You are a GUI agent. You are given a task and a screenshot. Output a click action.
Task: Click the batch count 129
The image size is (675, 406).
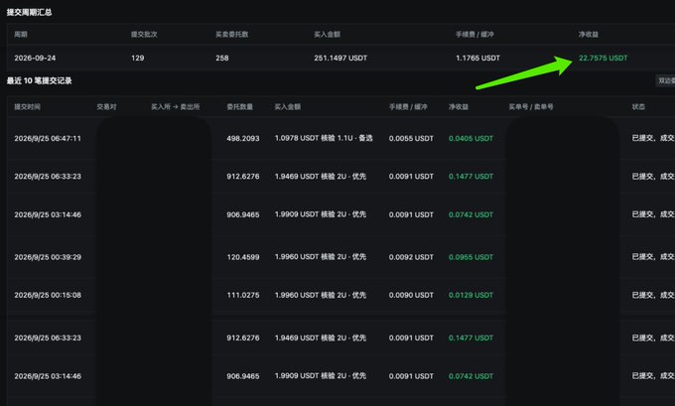click(x=138, y=58)
